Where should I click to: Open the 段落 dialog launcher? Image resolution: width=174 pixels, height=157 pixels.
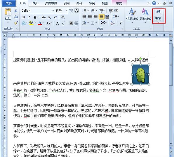[x=122, y=29]
